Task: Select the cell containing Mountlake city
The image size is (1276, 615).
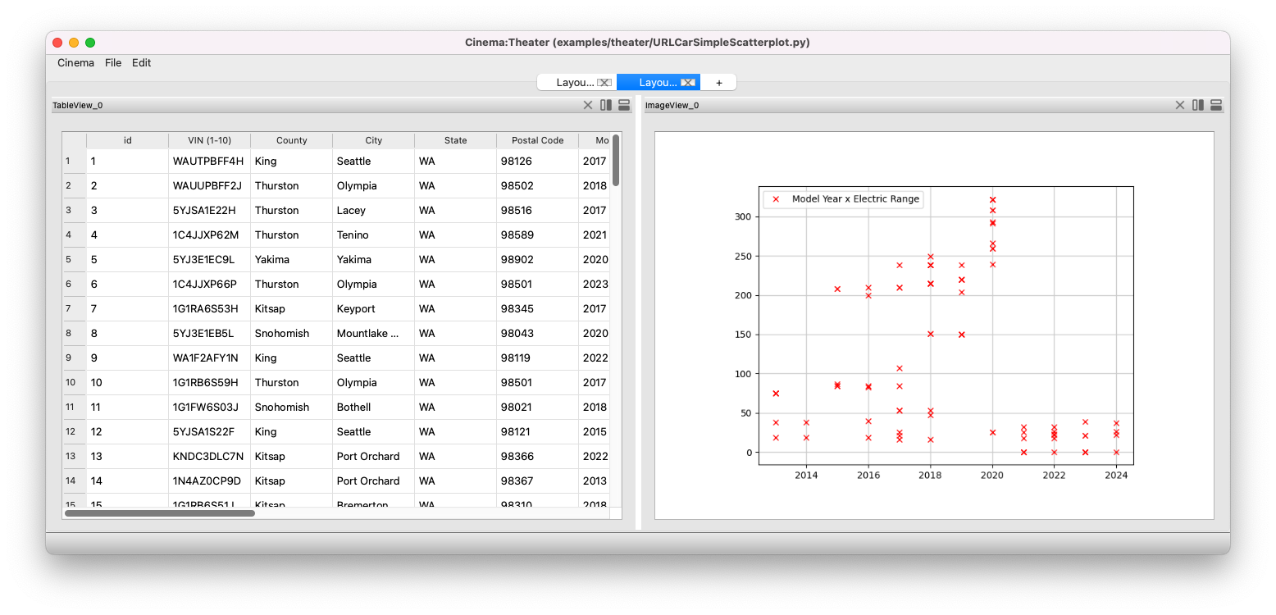Action: (373, 334)
